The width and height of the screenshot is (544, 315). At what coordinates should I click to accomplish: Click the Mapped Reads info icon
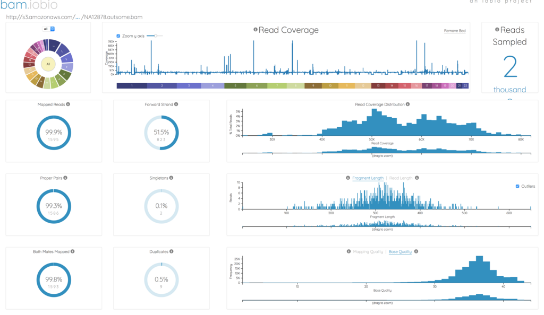[x=68, y=104]
